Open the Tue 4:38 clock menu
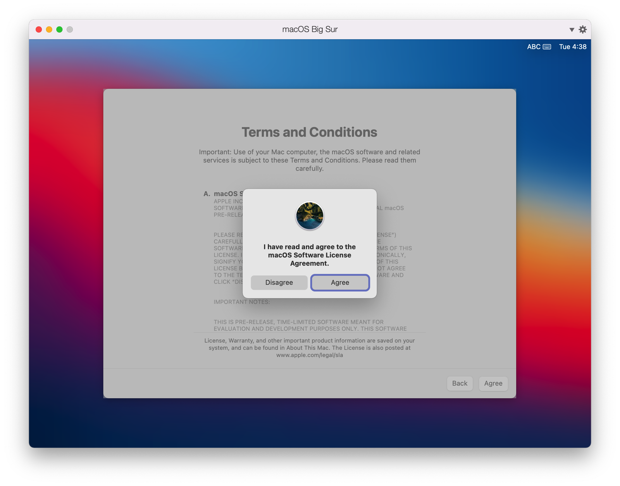Viewport: 620px width, 486px height. tap(572, 46)
